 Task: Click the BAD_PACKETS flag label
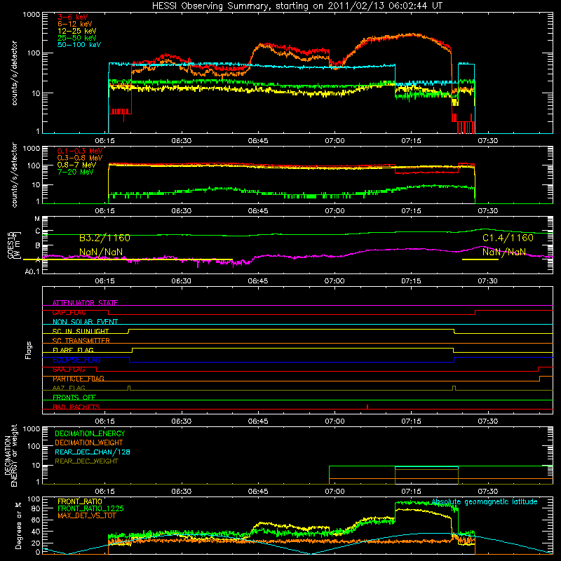click(76, 407)
